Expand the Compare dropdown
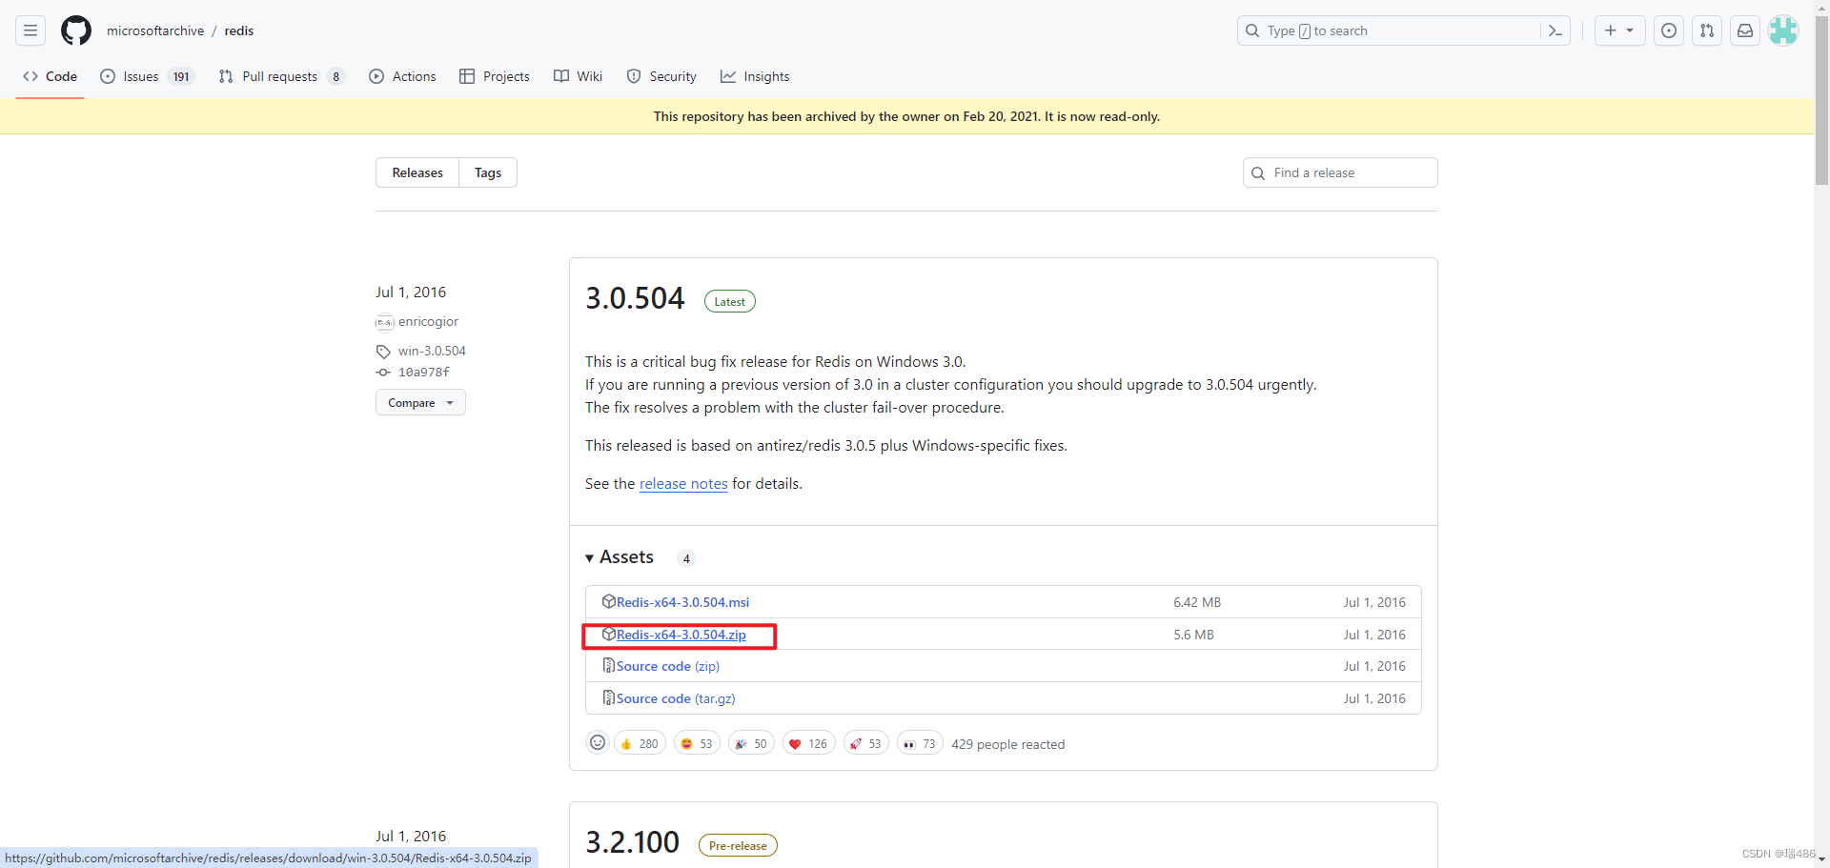The height and width of the screenshot is (868, 1830). click(420, 402)
